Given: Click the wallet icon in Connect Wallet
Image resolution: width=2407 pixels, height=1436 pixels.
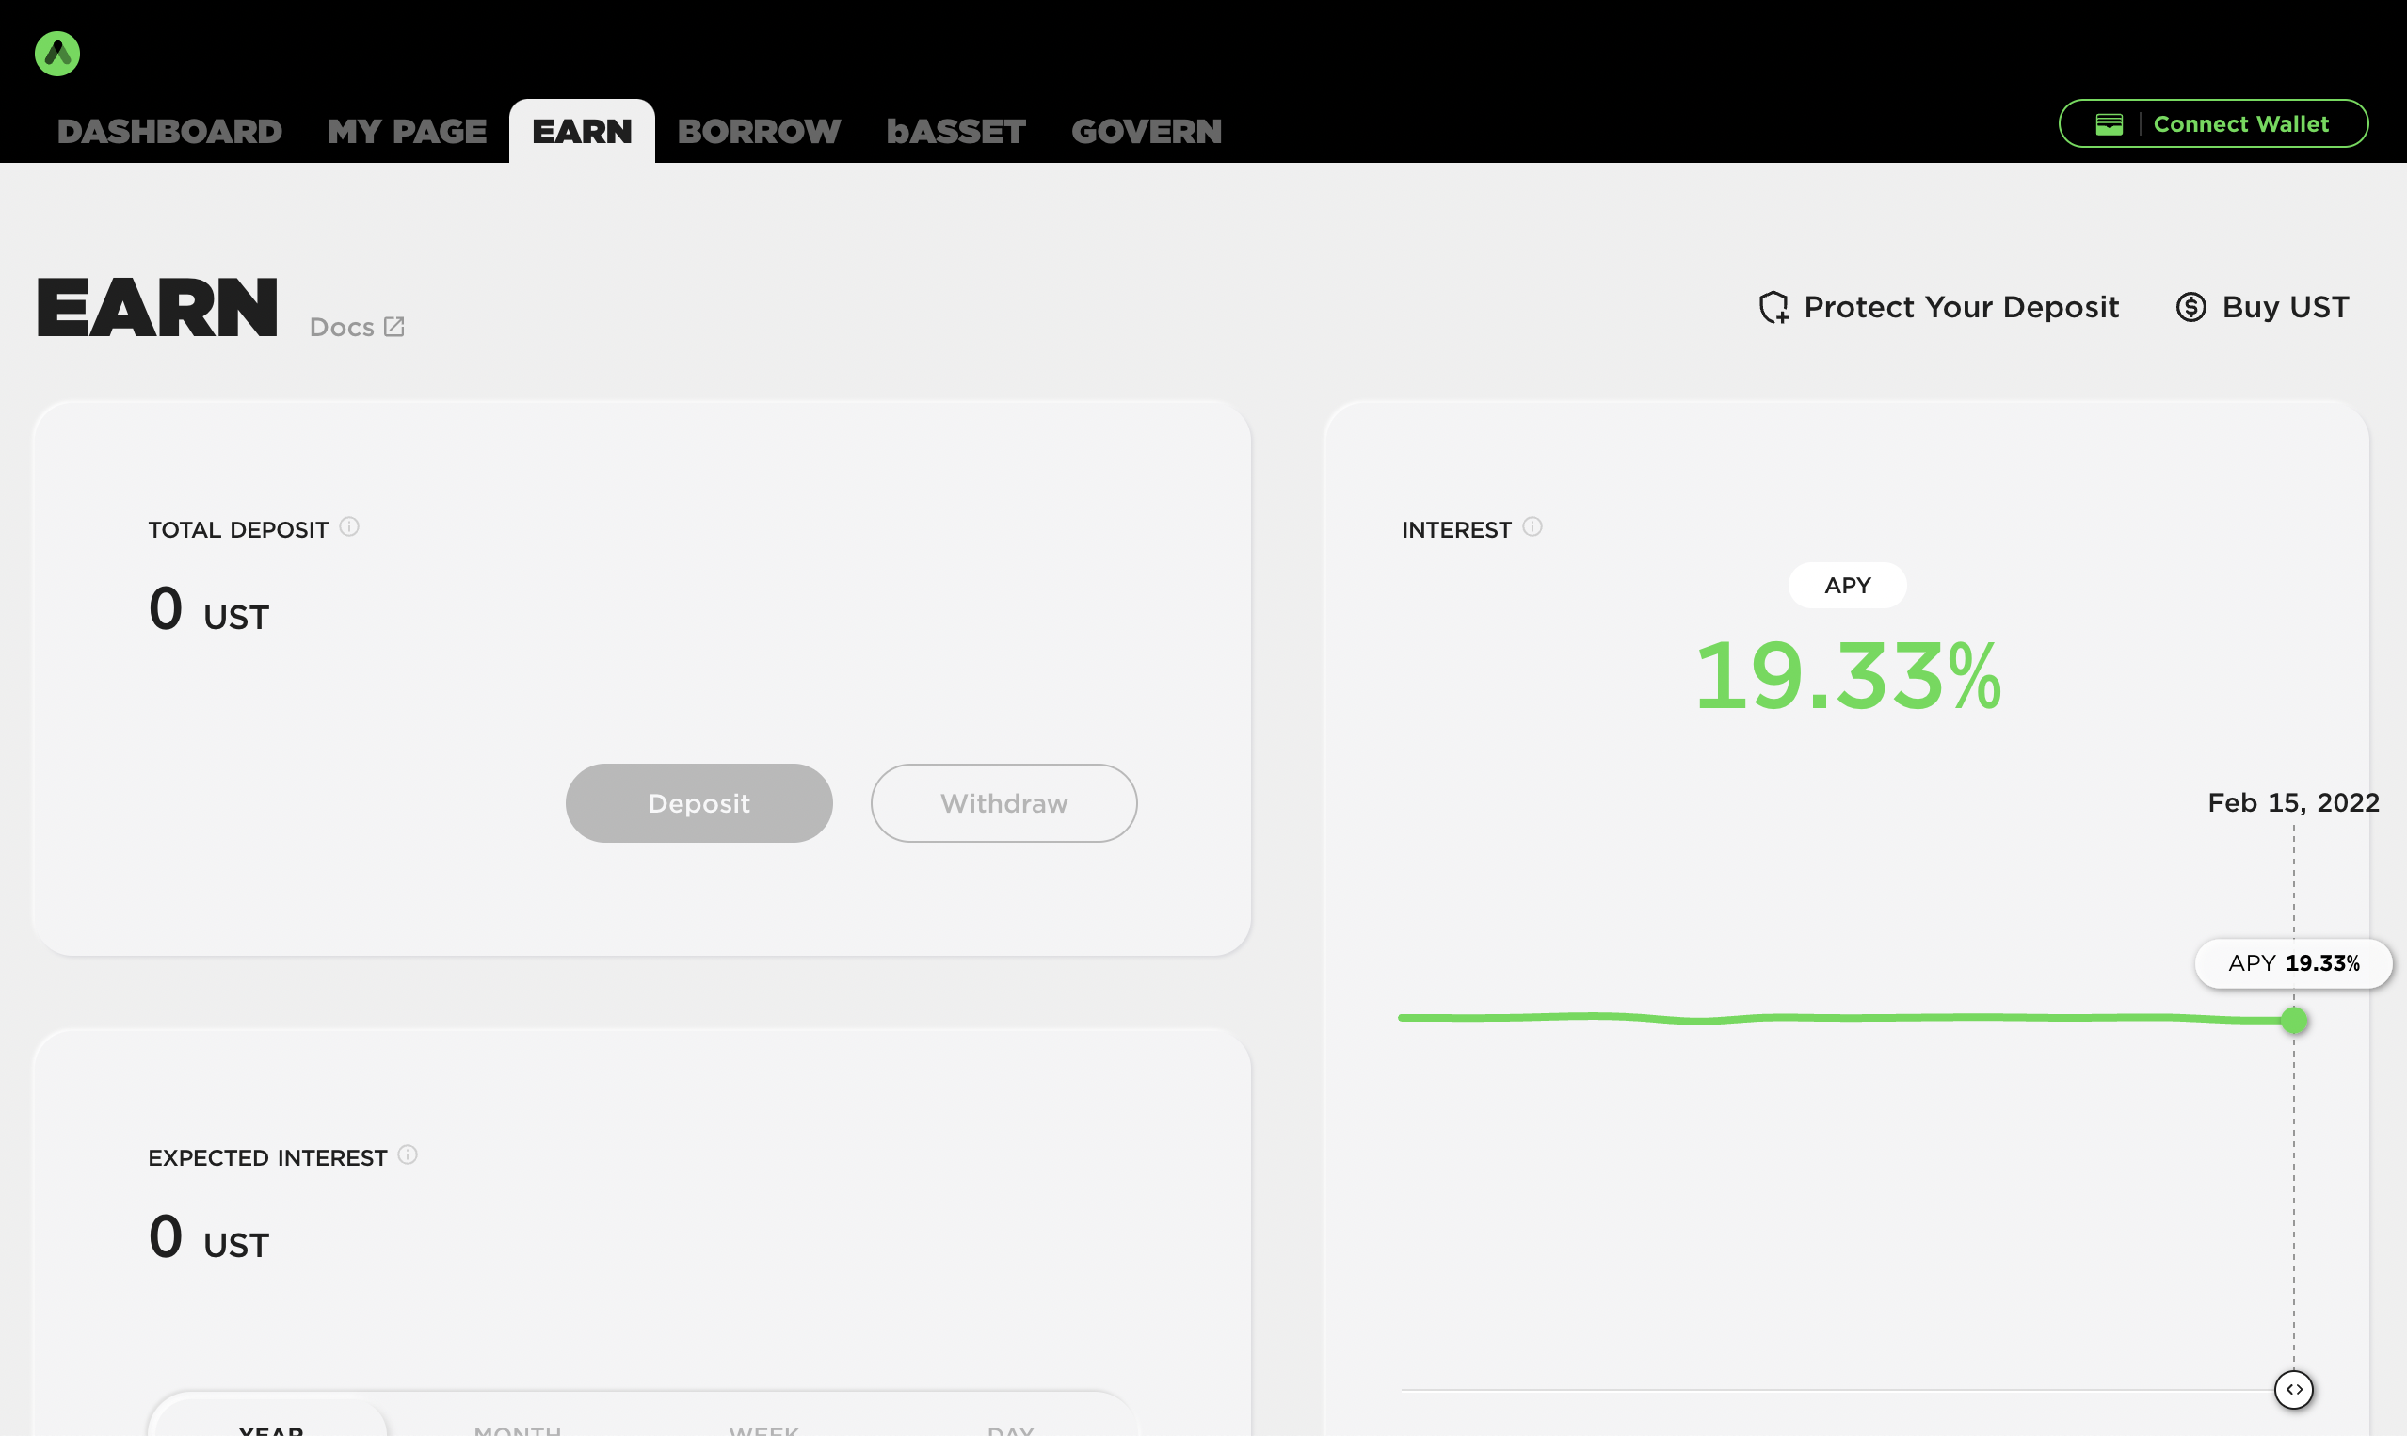Looking at the screenshot, I should tap(2109, 124).
